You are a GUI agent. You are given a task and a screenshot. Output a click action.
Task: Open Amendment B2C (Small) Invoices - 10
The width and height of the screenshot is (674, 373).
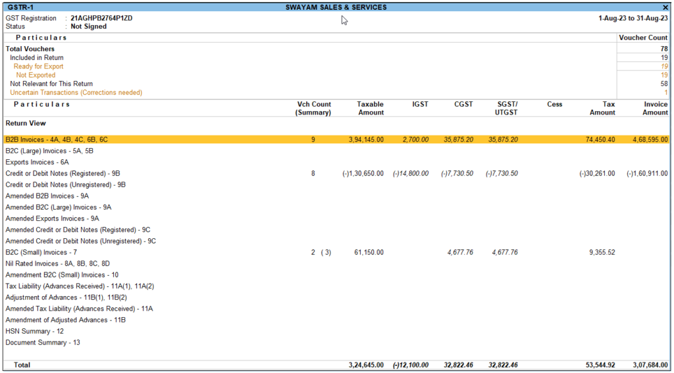62,274
